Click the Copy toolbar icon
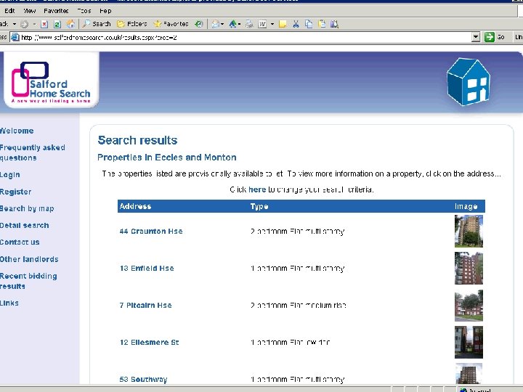Image resolution: width=523 pixels, height=392 pixels. click(x=309, y=24)
